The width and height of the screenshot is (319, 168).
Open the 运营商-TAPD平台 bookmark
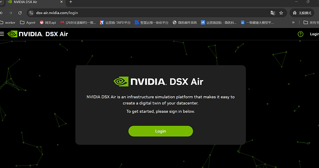[115, 23]
